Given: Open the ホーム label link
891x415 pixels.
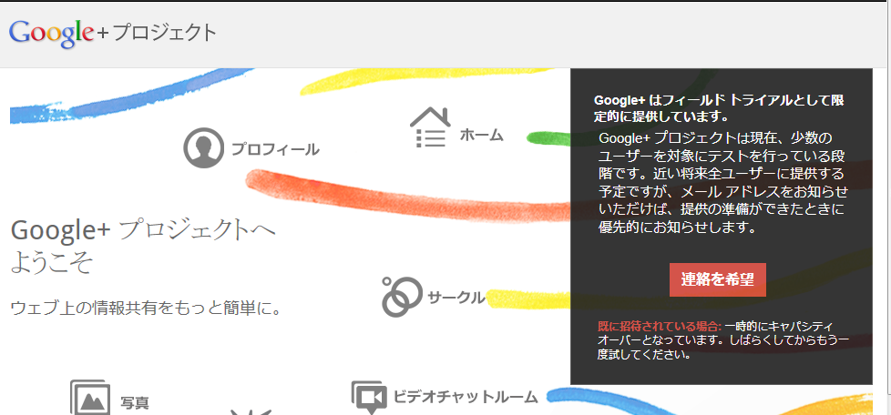Looking at the screenshot, I should pyautogui.click(x=481, y=135).
